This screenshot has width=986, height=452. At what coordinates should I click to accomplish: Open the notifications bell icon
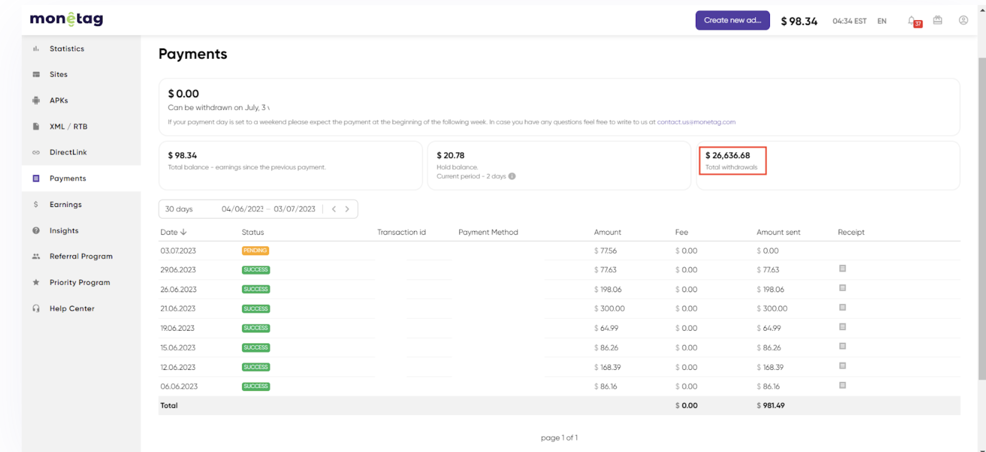click(912, 21)
